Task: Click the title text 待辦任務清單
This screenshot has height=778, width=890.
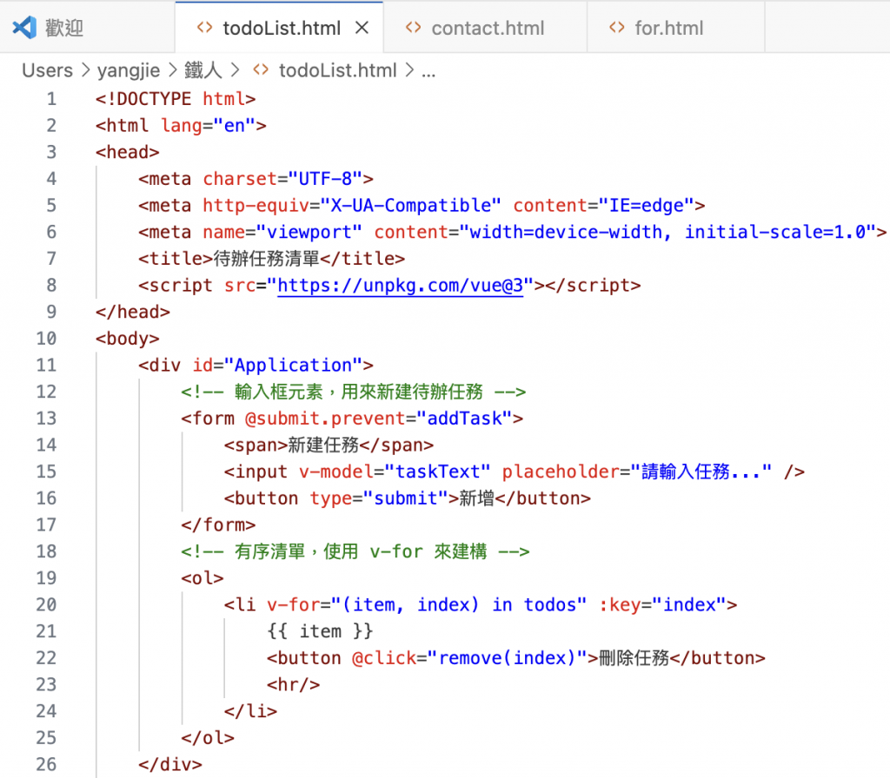Action: (266, 259)
